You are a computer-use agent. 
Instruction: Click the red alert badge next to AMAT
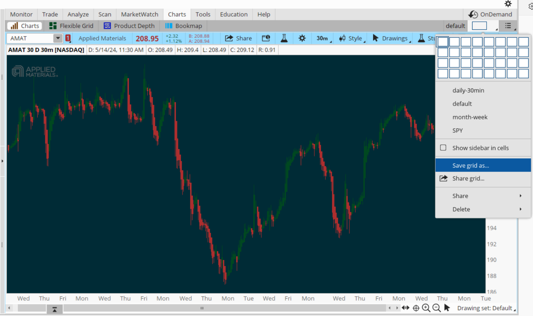click(x=68, y=38)
